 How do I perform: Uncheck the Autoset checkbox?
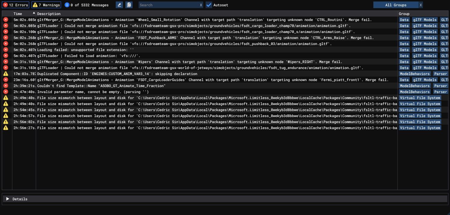209,5
